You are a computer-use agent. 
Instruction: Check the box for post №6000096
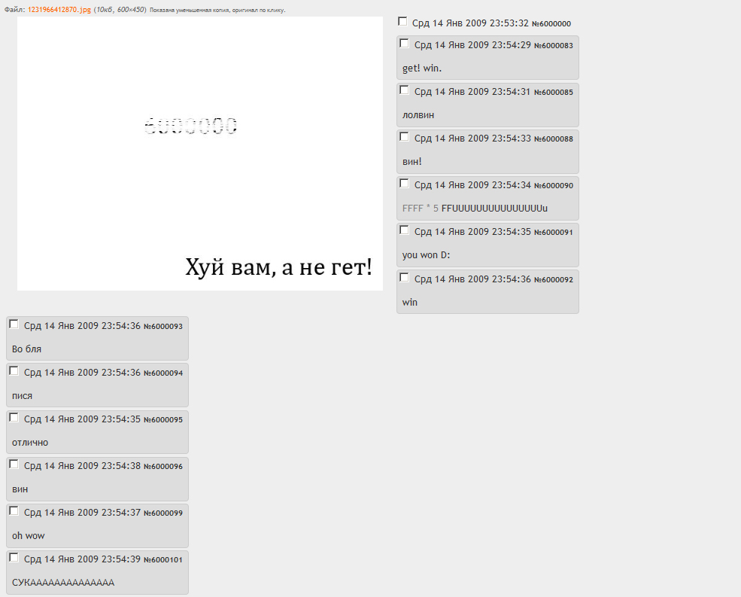coord(14,465)
